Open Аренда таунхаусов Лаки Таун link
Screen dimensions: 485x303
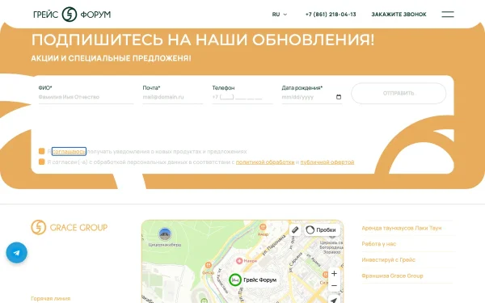pyautogui.click(x=402, y=228)
